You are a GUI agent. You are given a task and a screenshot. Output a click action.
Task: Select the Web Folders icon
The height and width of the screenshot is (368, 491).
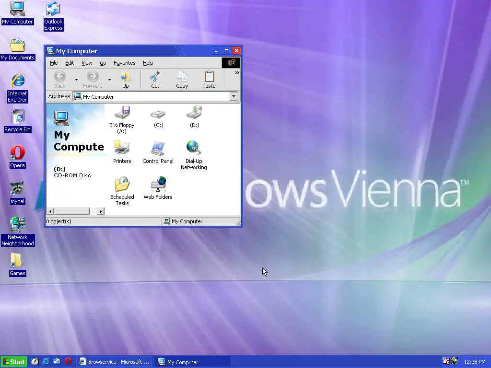click(158, 188)
